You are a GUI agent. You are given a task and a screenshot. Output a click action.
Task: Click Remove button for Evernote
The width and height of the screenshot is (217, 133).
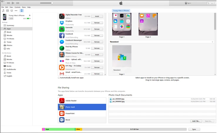97,29
